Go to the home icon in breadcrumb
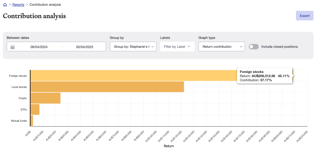The height and width of the screenshot is (158, 317). pos(5,5)
